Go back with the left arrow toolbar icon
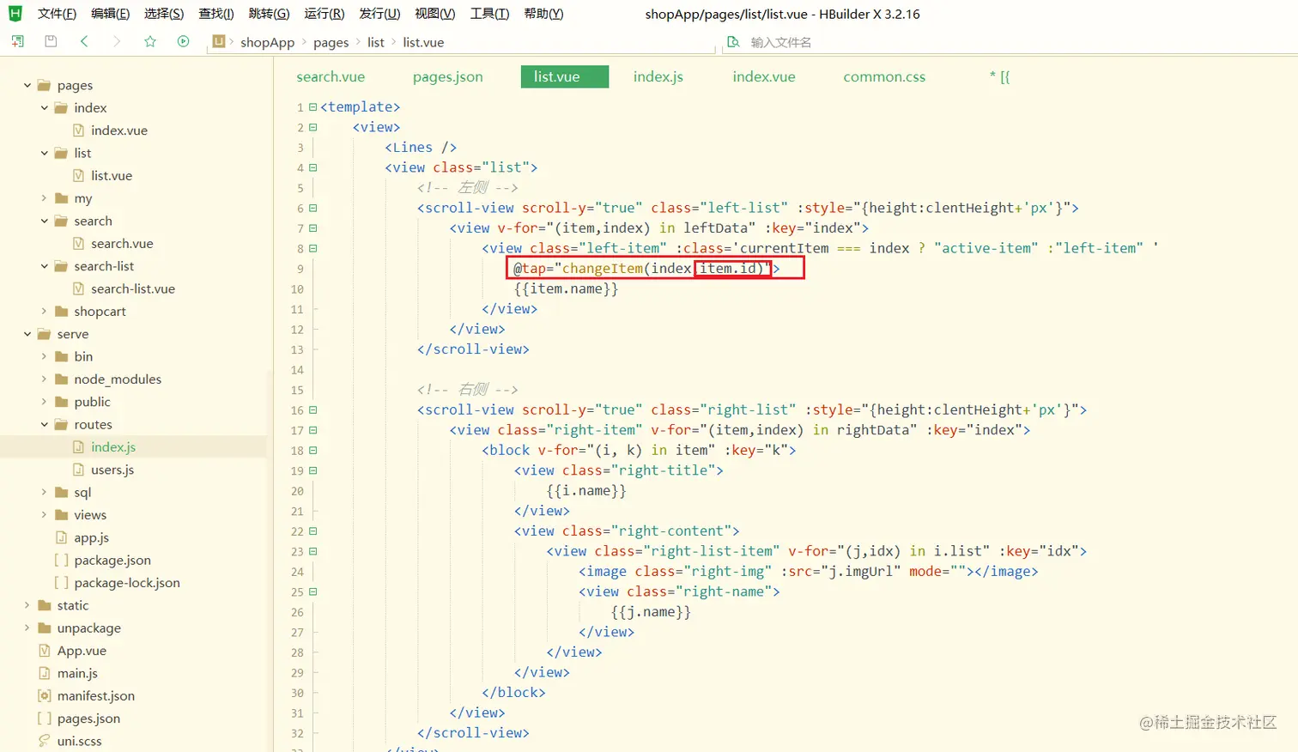This screenshot has height=752, width=1298. tap(84, 41)
